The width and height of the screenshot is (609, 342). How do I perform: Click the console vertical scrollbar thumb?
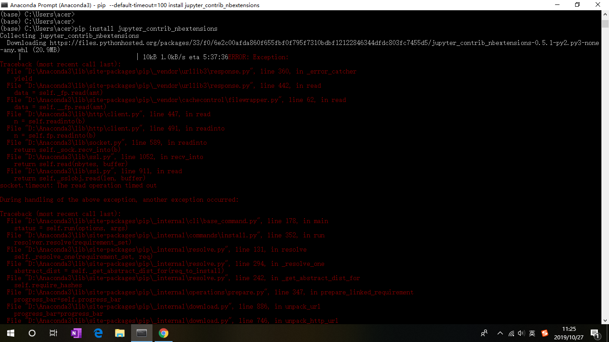click(605, 24)
